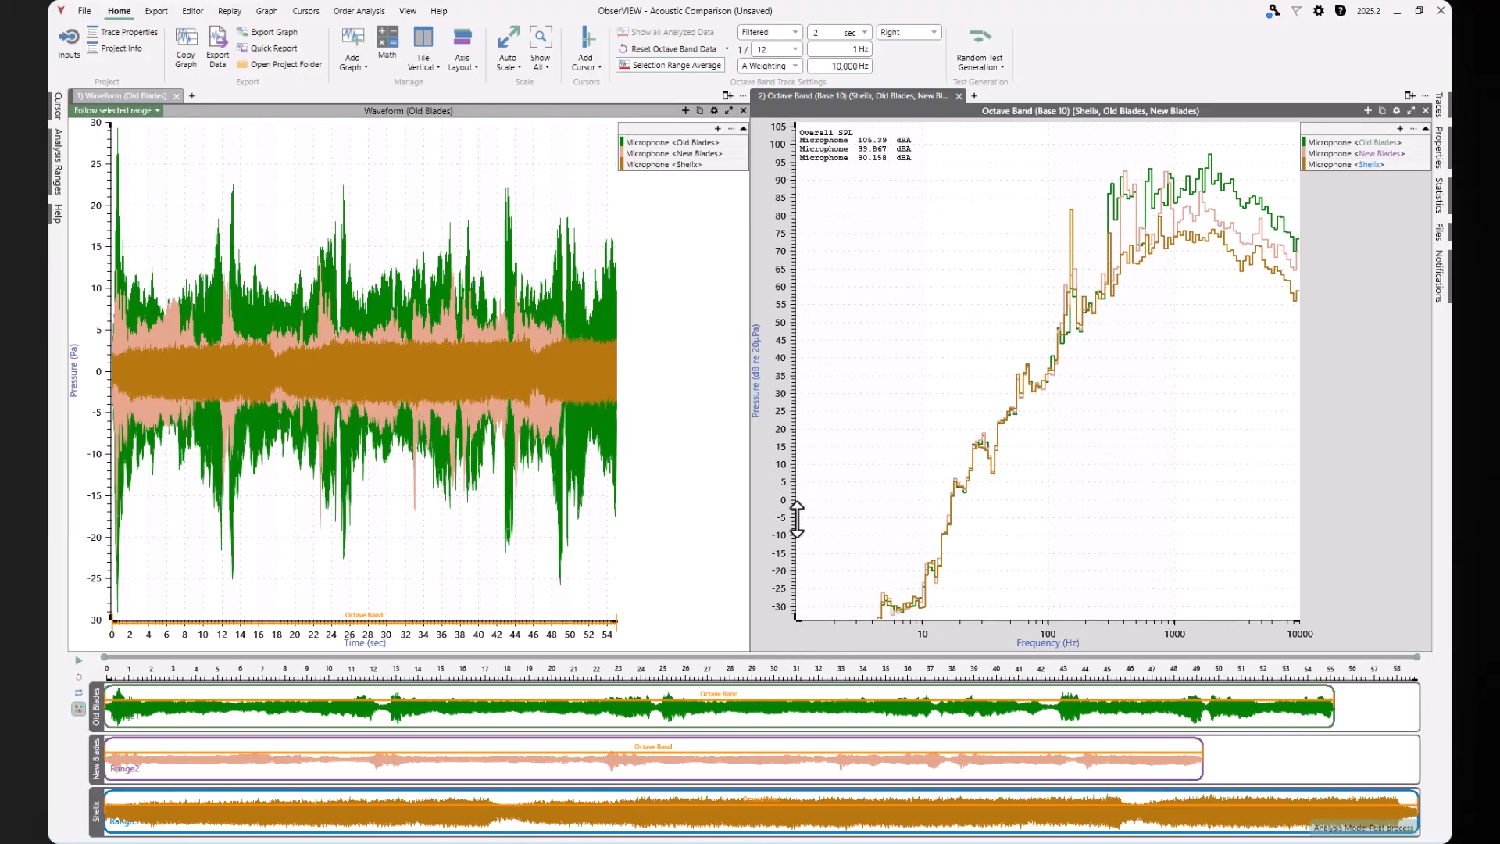1500x844 pixels.
Task: Click Export Graph in the Export group
Action: click(x=267, y=32)
